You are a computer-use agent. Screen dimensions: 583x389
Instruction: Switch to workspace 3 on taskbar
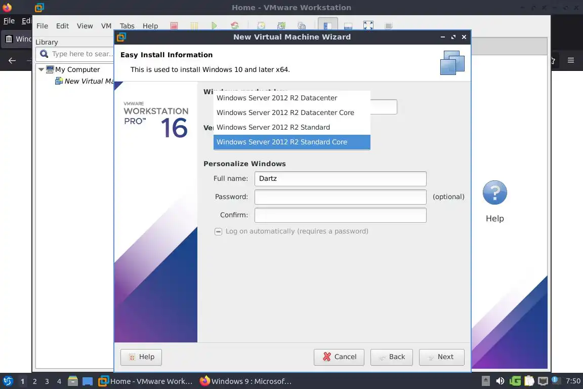[x=47, y=381]
